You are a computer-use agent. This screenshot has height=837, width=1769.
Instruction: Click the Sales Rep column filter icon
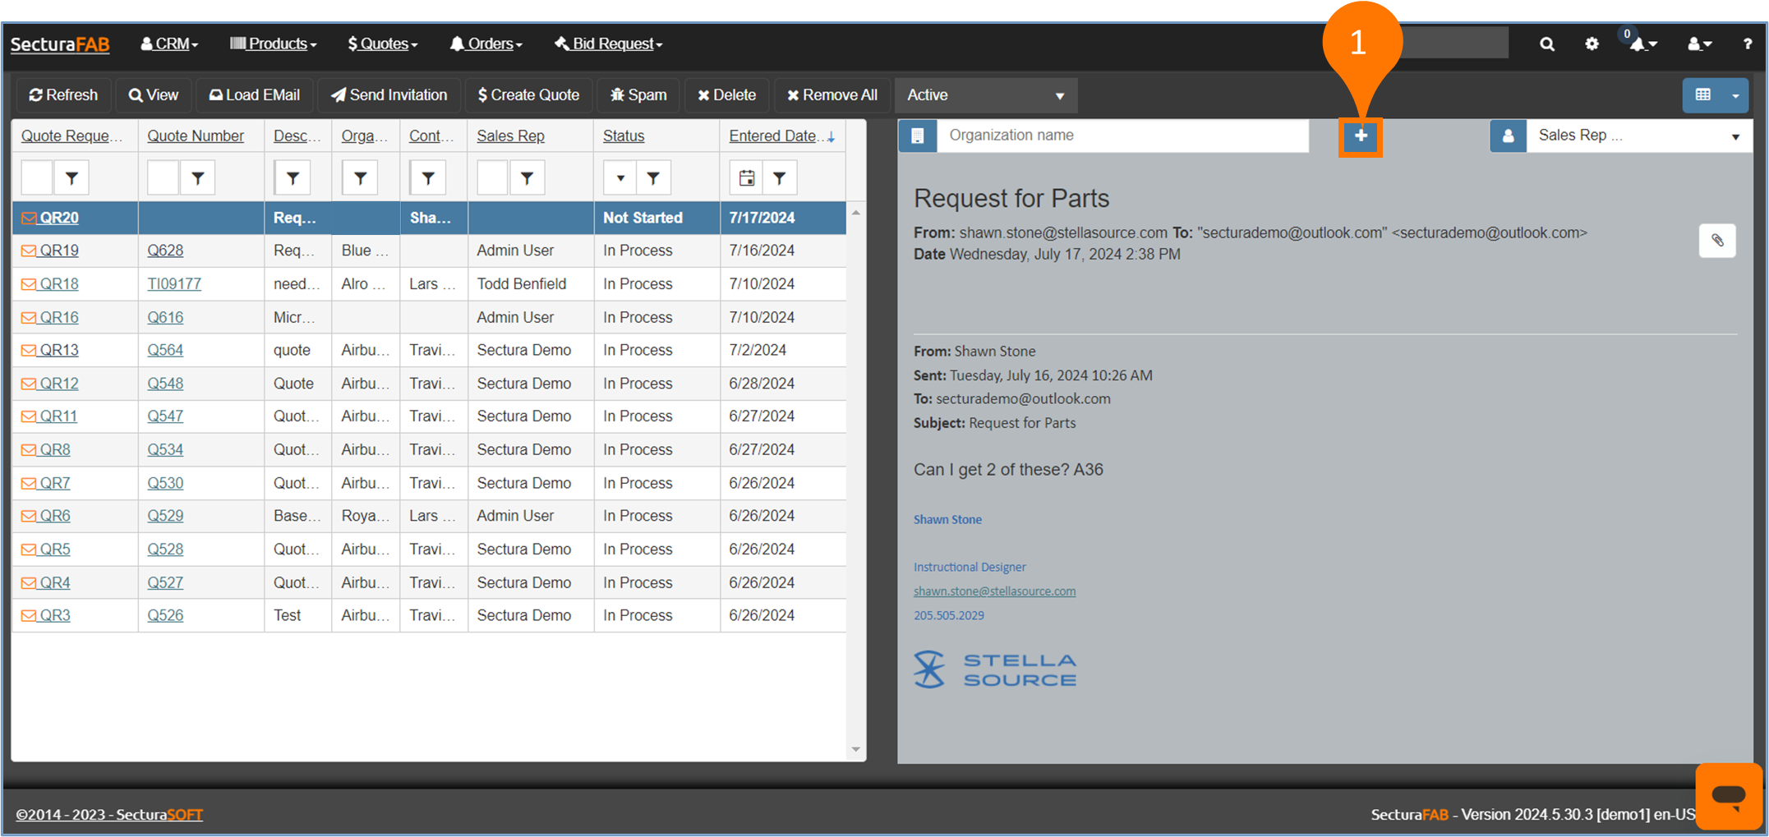[x=527, y=177]
